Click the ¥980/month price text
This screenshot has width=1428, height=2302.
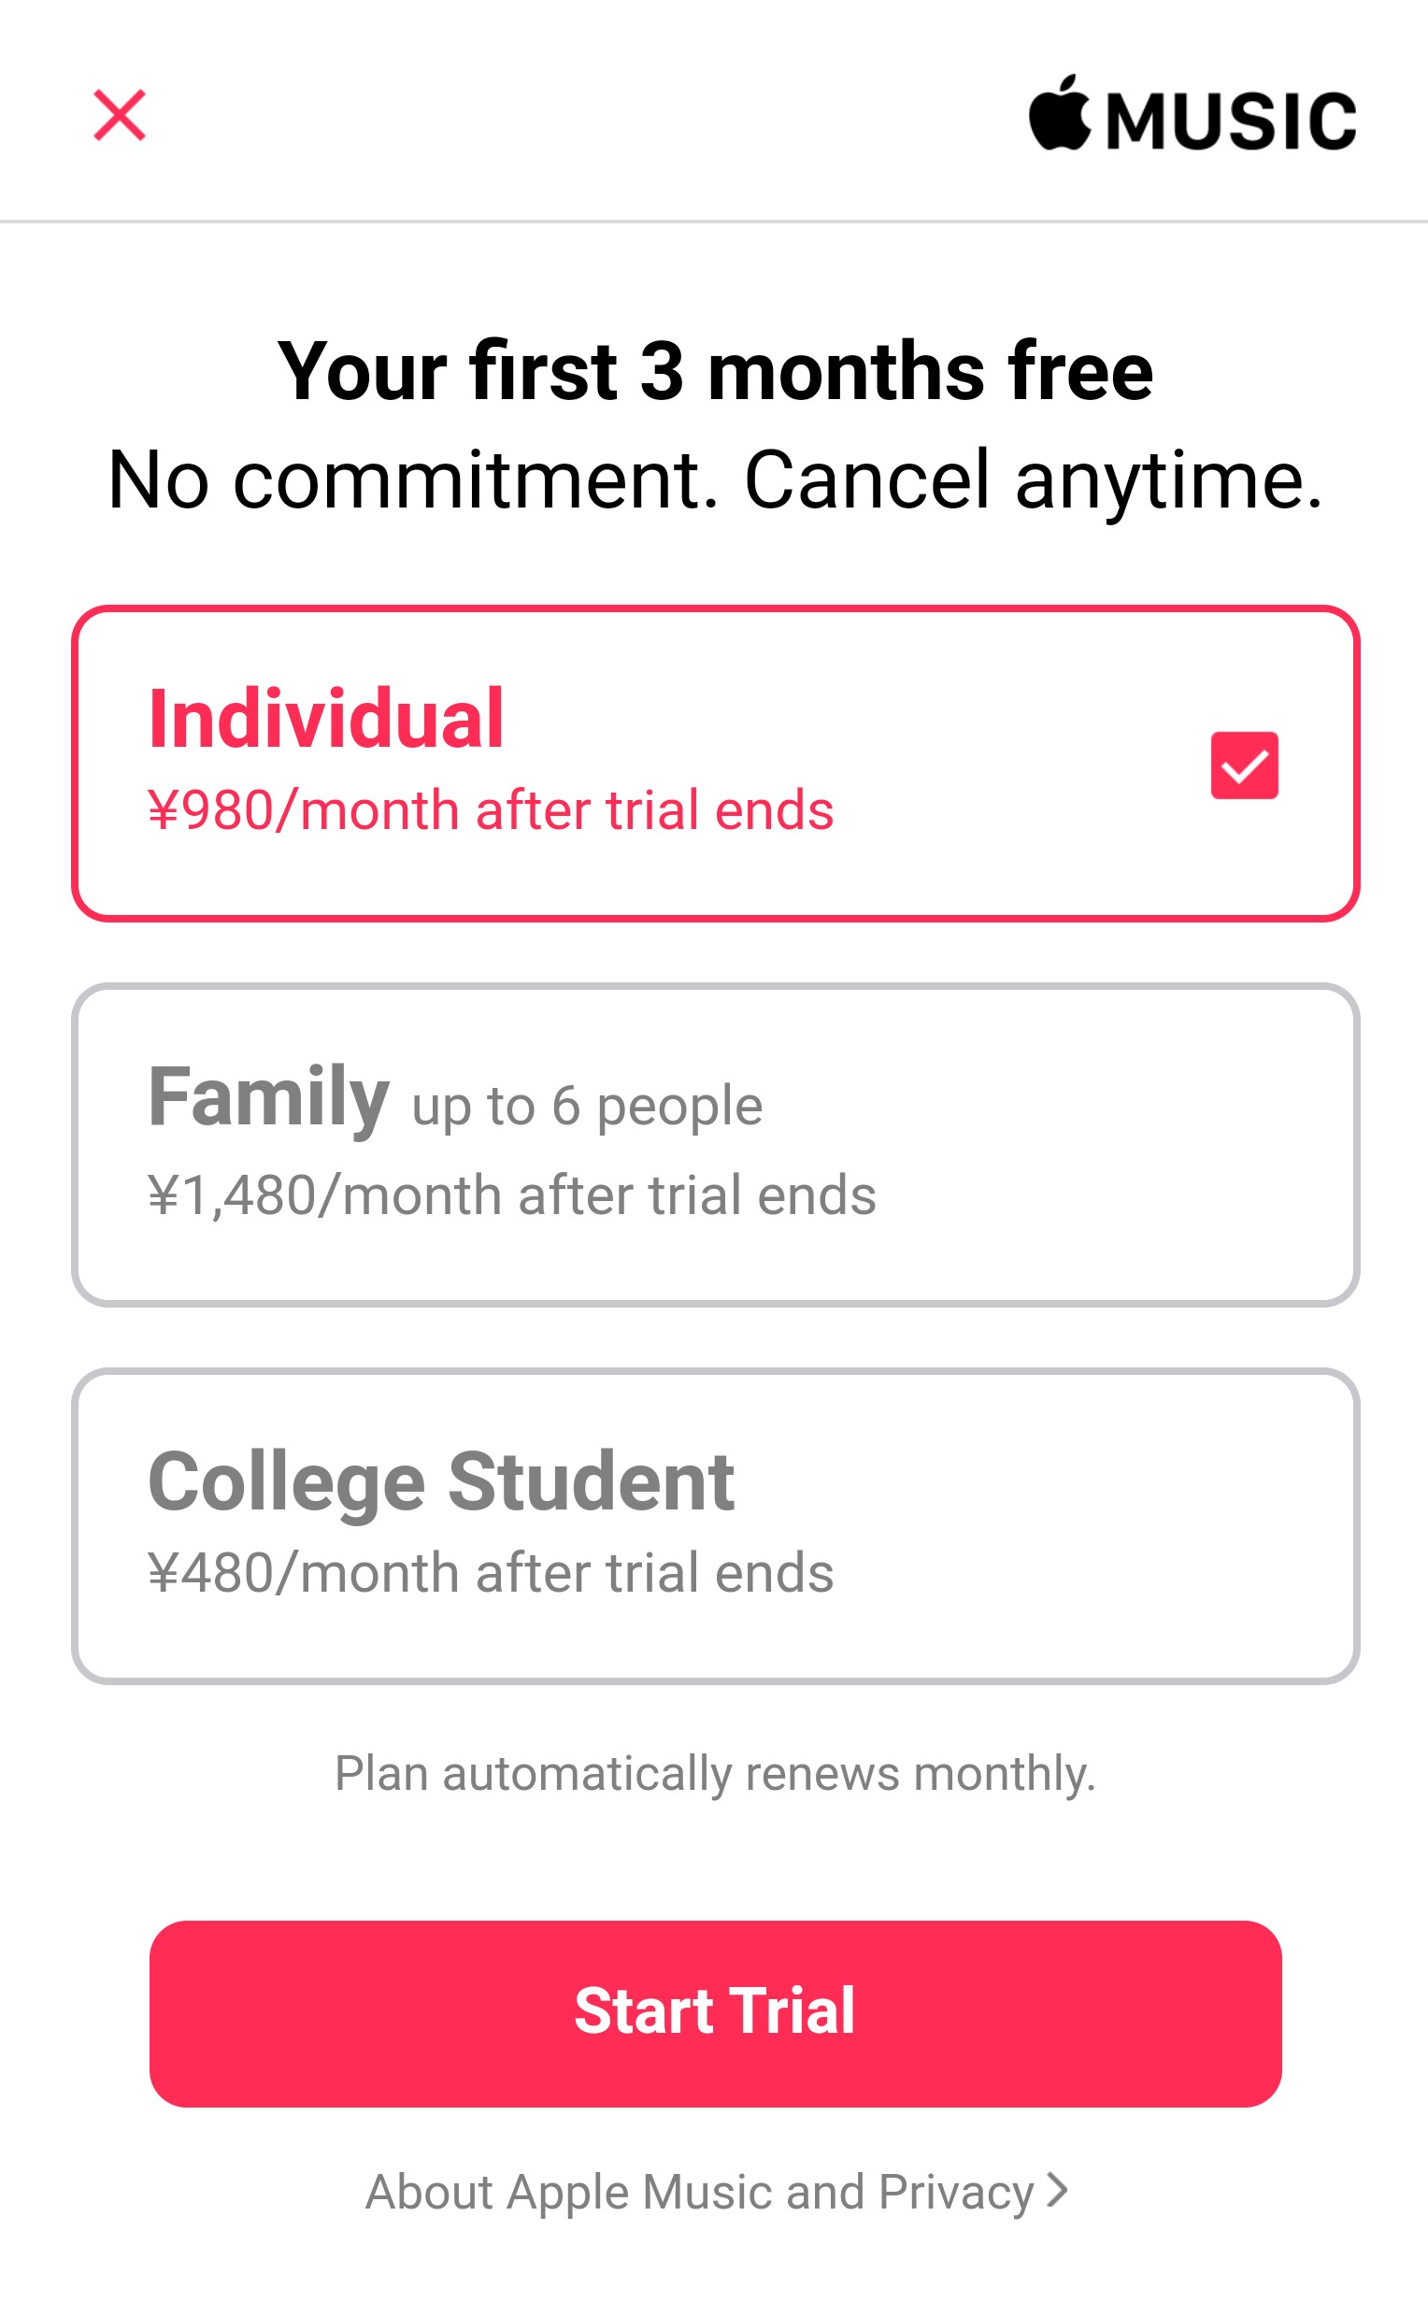pos(490,810)
